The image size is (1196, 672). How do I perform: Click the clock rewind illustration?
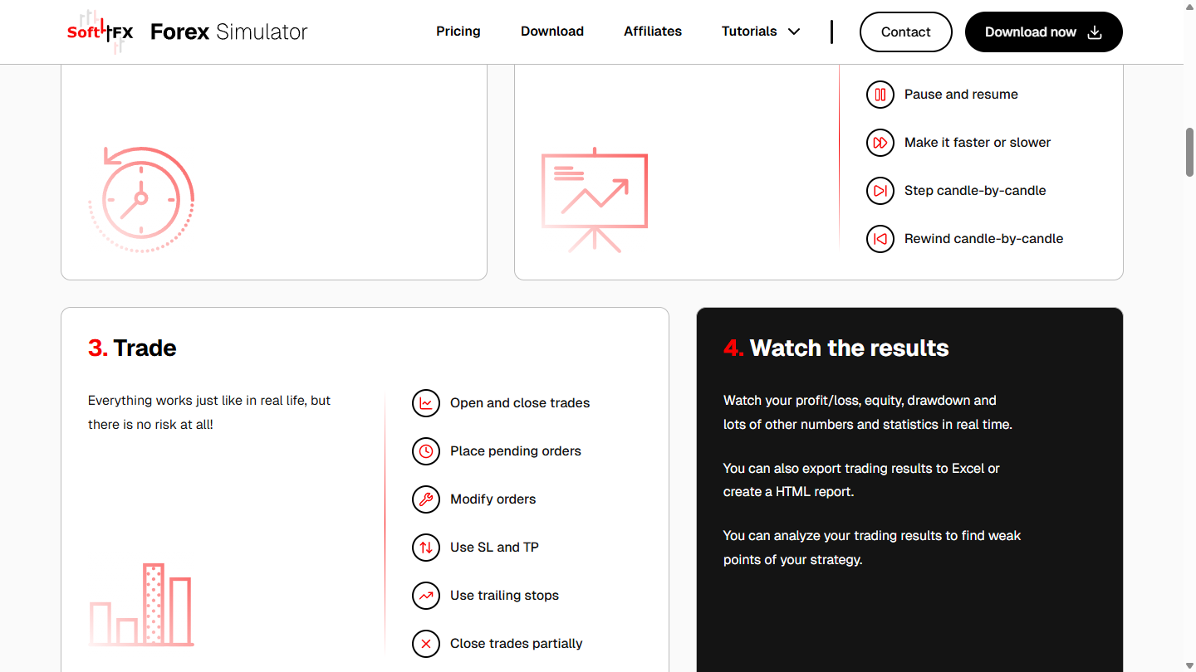[141, 199]
